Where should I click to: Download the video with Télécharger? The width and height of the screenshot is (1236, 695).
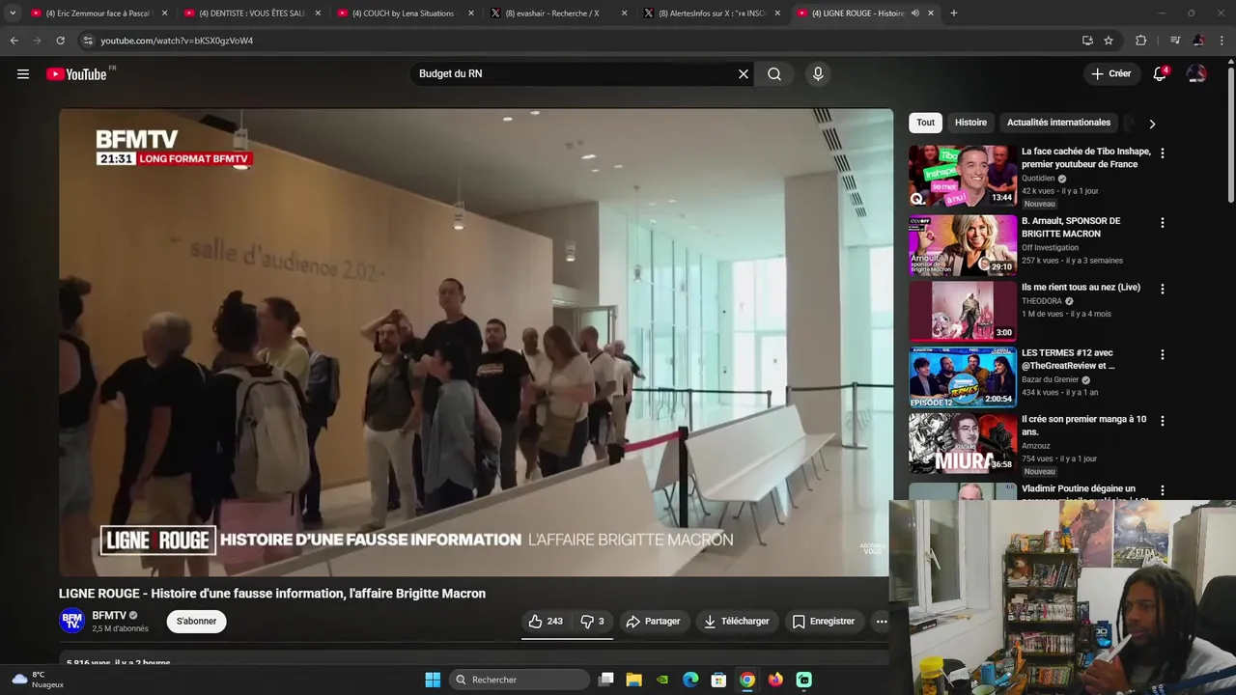[736, 622]
